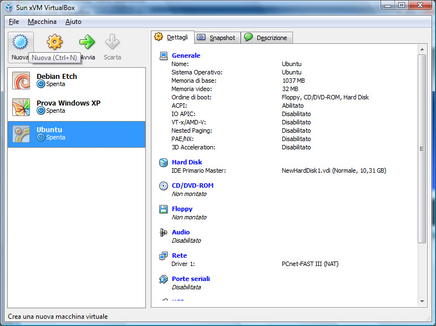Screen dimensions: 436x326
Task: Click the 'IDE Primario Master:' label
Action: (x=199, y=170)
